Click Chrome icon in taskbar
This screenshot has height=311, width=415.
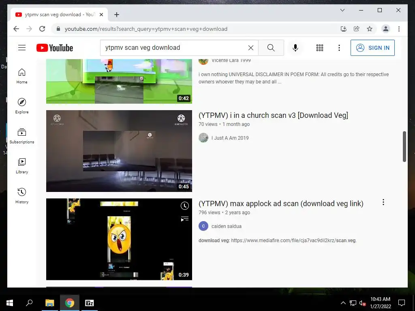[x=70, y=303]
